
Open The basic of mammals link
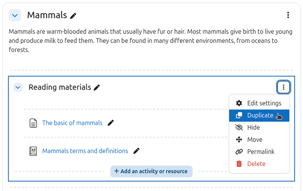pyautogui.click(x=72, y=123)
